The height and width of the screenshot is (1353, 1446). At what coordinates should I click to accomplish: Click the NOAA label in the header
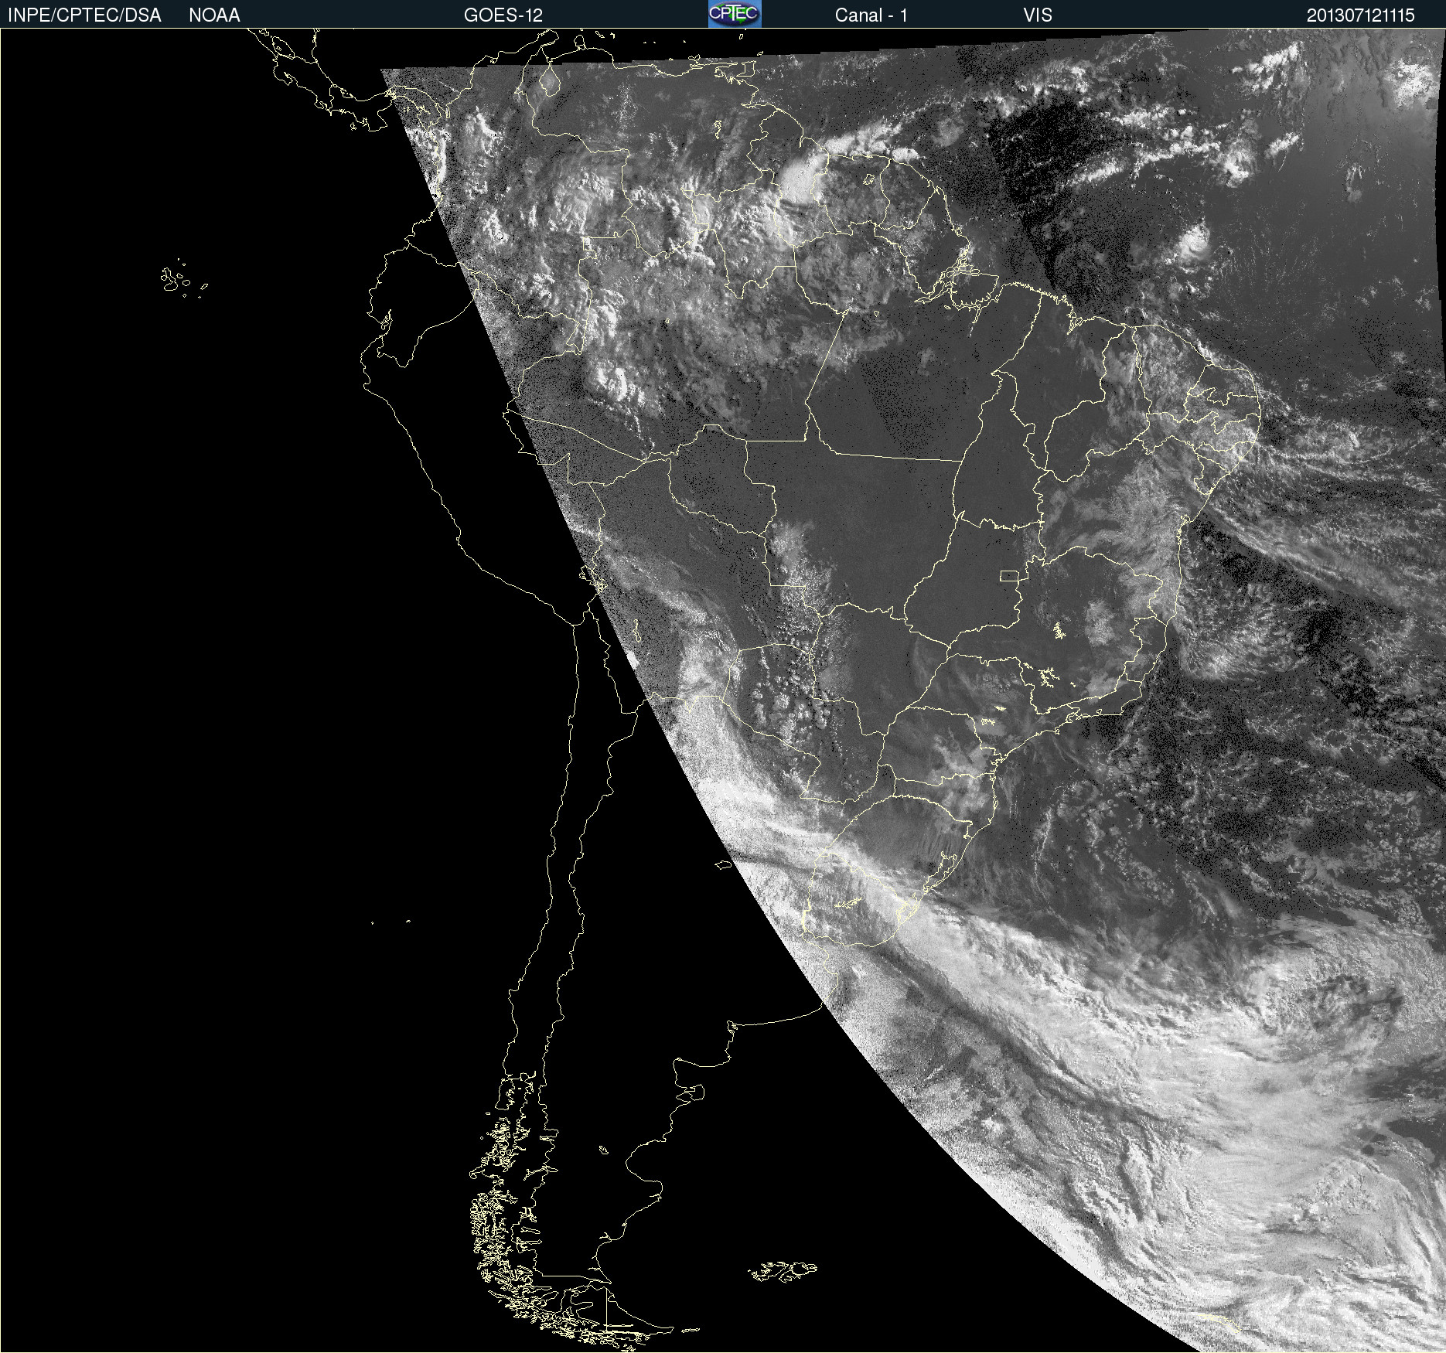tap(214, 15)
